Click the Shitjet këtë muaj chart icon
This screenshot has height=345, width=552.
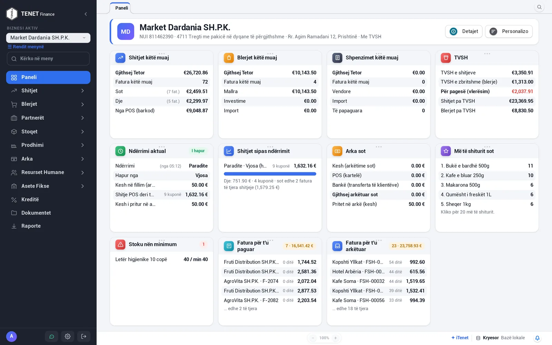pos(120,58)
